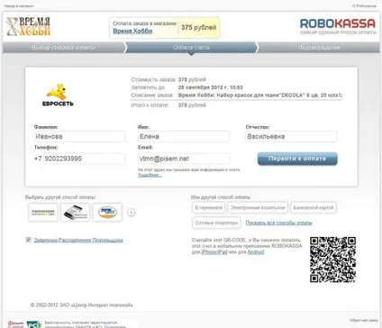382x328 pixels.
Task: Click the О Робокассе link at top right
Action: (364, 5)
